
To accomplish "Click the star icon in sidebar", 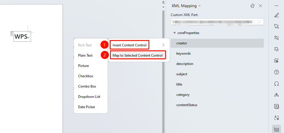I will click(x=277, y=49).
